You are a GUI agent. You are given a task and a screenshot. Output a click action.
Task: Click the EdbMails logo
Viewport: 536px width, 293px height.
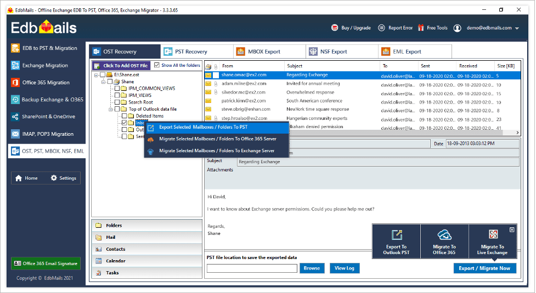pos(44,27)
